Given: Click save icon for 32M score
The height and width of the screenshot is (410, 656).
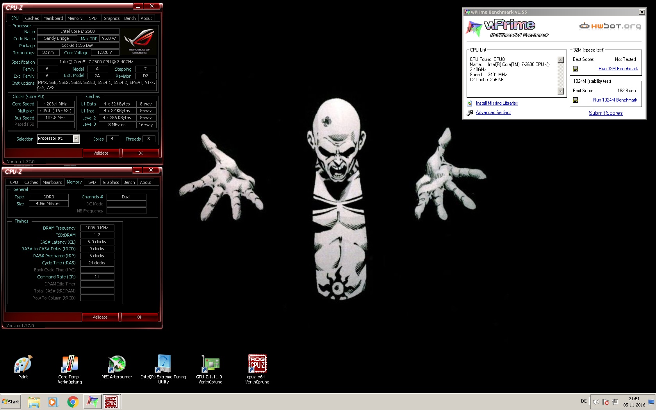Looking at the screenshot, I should [x=576, y=69].
